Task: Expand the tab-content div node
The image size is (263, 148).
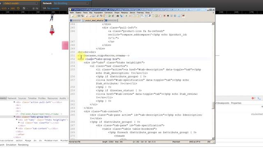Action: [x=16, y=128]
